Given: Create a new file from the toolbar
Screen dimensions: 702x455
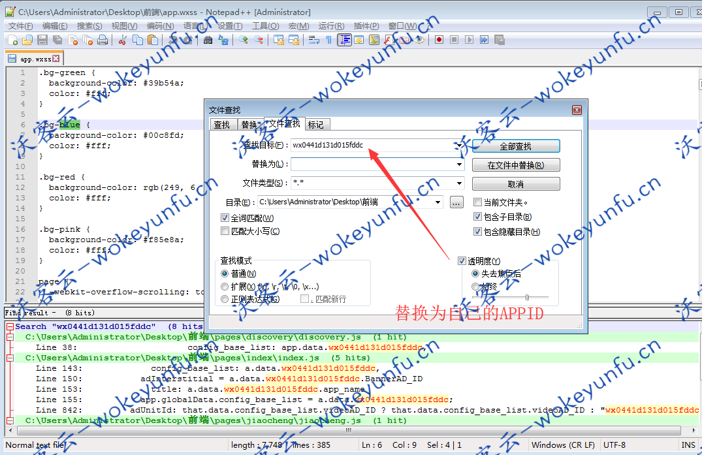Looking at the screenshot, I should pos(12,40).
